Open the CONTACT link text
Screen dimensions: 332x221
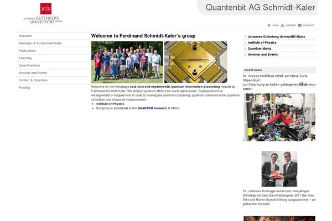point(308,25)
